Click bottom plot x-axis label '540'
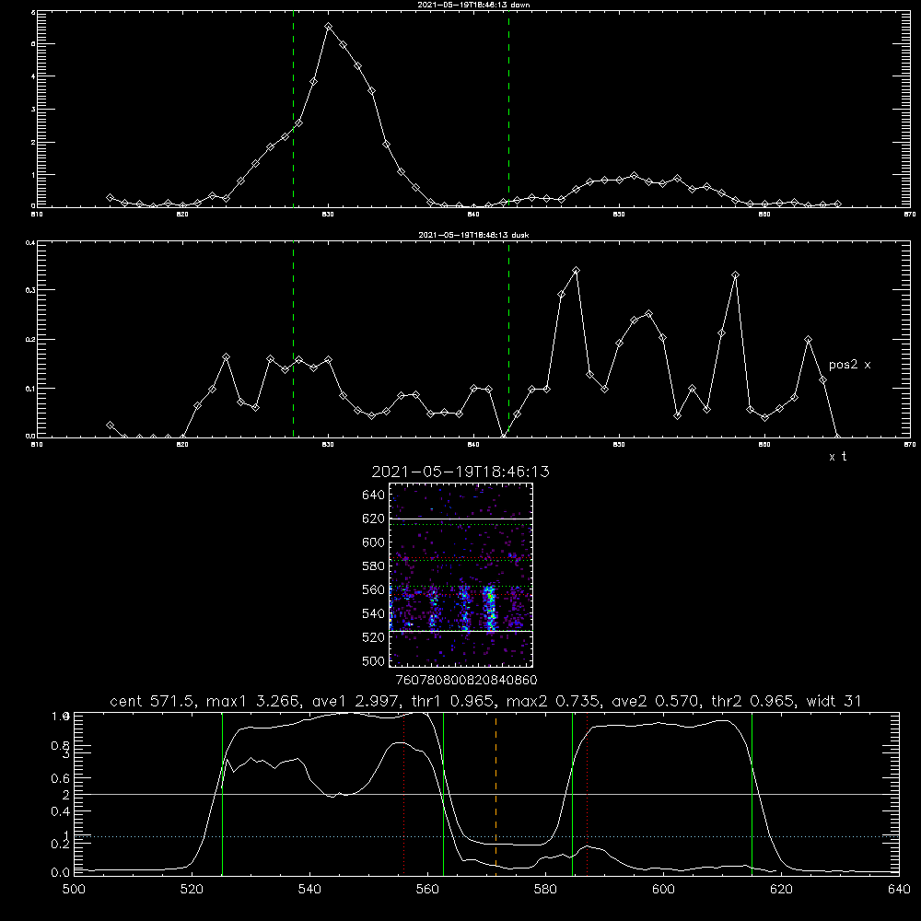The width and height of the screenshot is (921, 921). click(309, 890)
